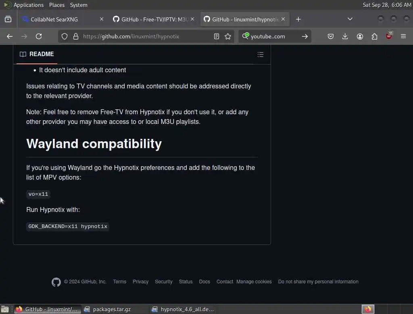Close the CollabNet SearXNG tab
Viewport: 413px width, 314px height.
click(102, 19)
